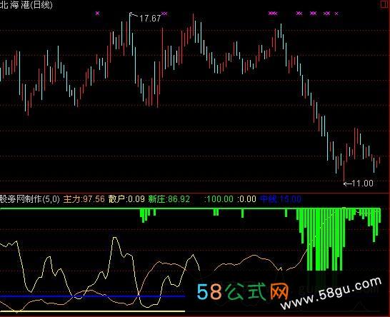Click the 17.67 high price annotation
This screenshot has width=390, height=317.
[x=150, y=19]
